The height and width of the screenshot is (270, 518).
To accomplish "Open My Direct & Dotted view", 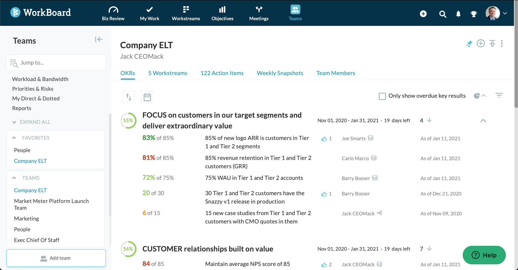I will (36, 99).
